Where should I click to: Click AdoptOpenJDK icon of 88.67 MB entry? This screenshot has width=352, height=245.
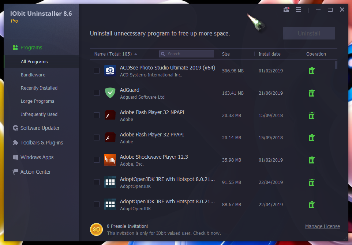click(110, 204)
